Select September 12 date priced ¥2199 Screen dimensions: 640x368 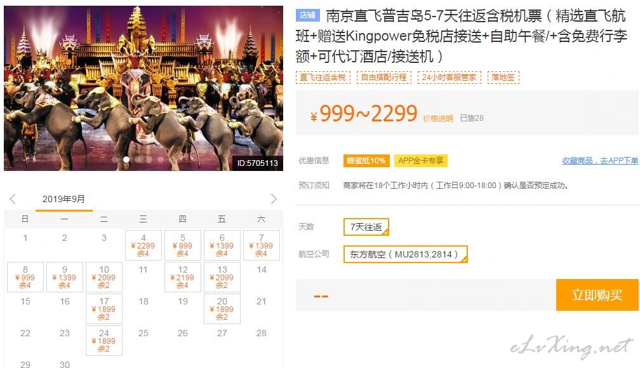point(182,277)
